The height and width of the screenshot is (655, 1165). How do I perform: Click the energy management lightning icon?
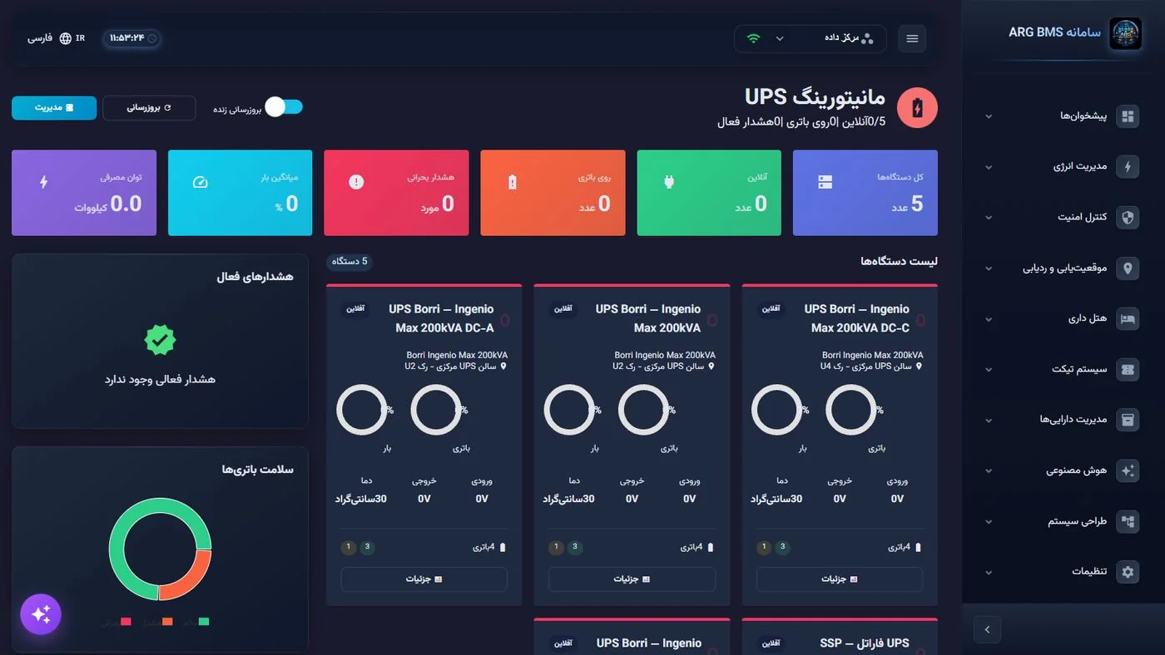coord(1128,167)
